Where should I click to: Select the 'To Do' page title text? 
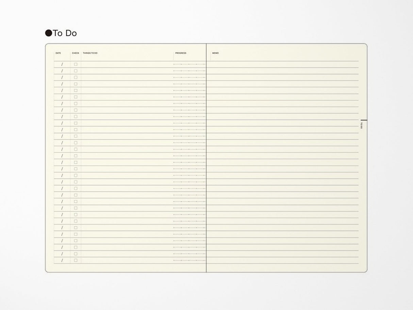pos(64,33)
